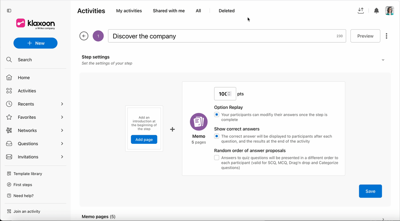Image resolution: width=400 pixels, height=221 pixels.
Task: Collapse the sidebar with the panel icon
Action: pos(9,11)
